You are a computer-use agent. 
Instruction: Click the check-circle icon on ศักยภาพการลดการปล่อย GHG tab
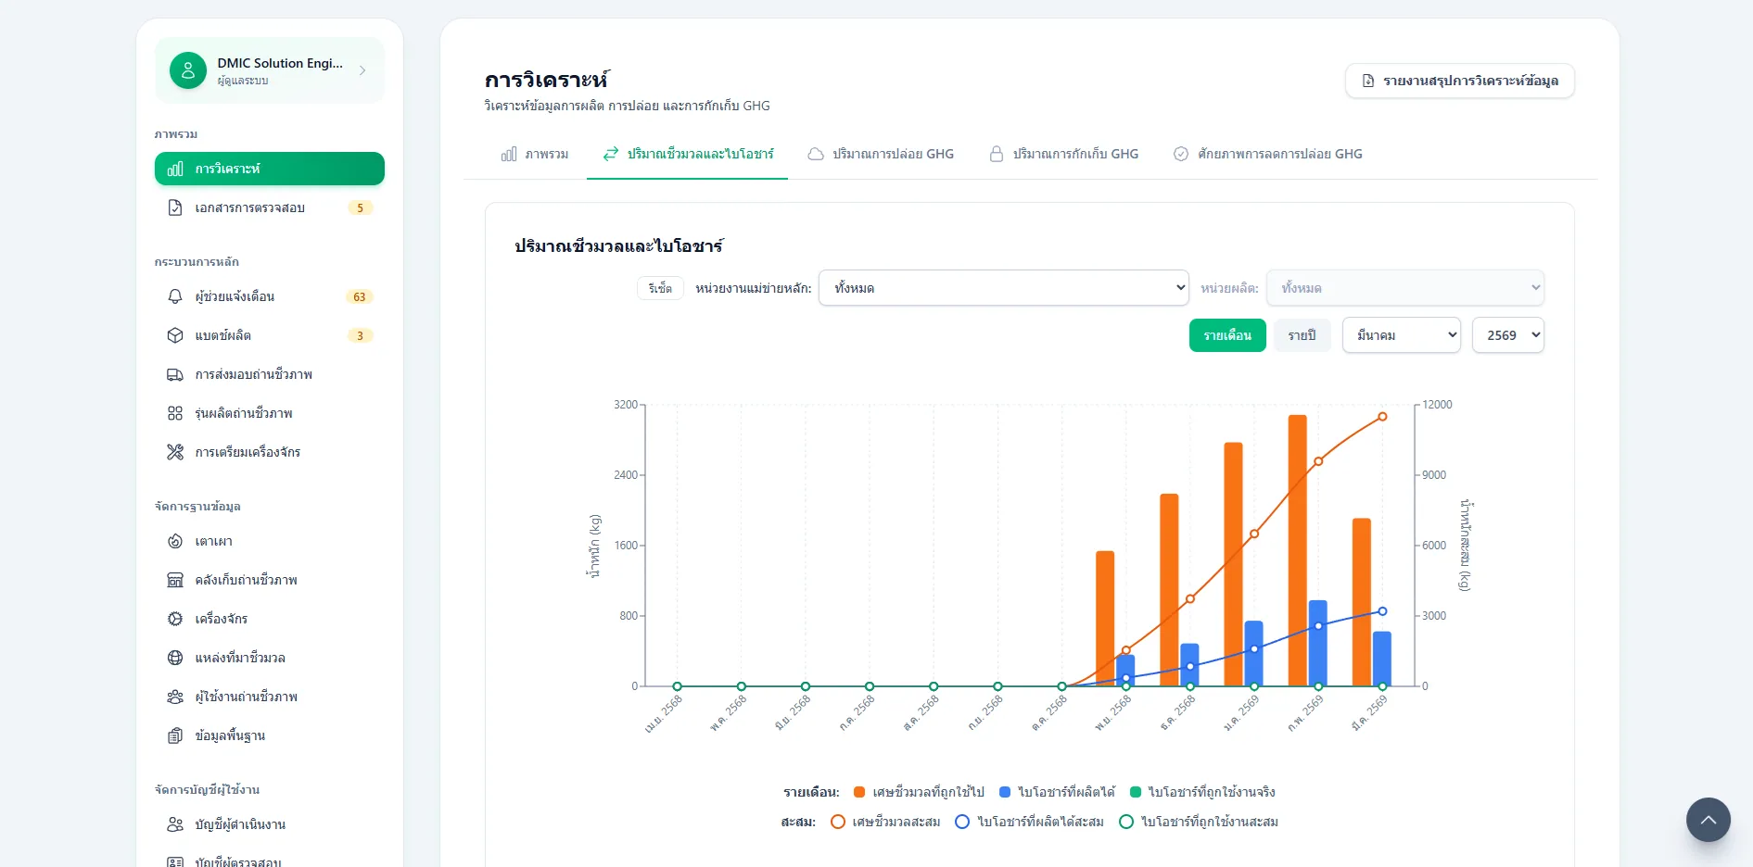pyautogui.click(x=1181, y=154)
